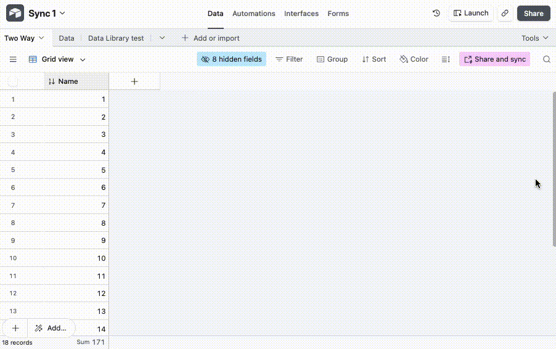Viewport: 556px width, 349px height.
Task: Open the Sync 1 base name dropdown
Action: tap(47, 14)
